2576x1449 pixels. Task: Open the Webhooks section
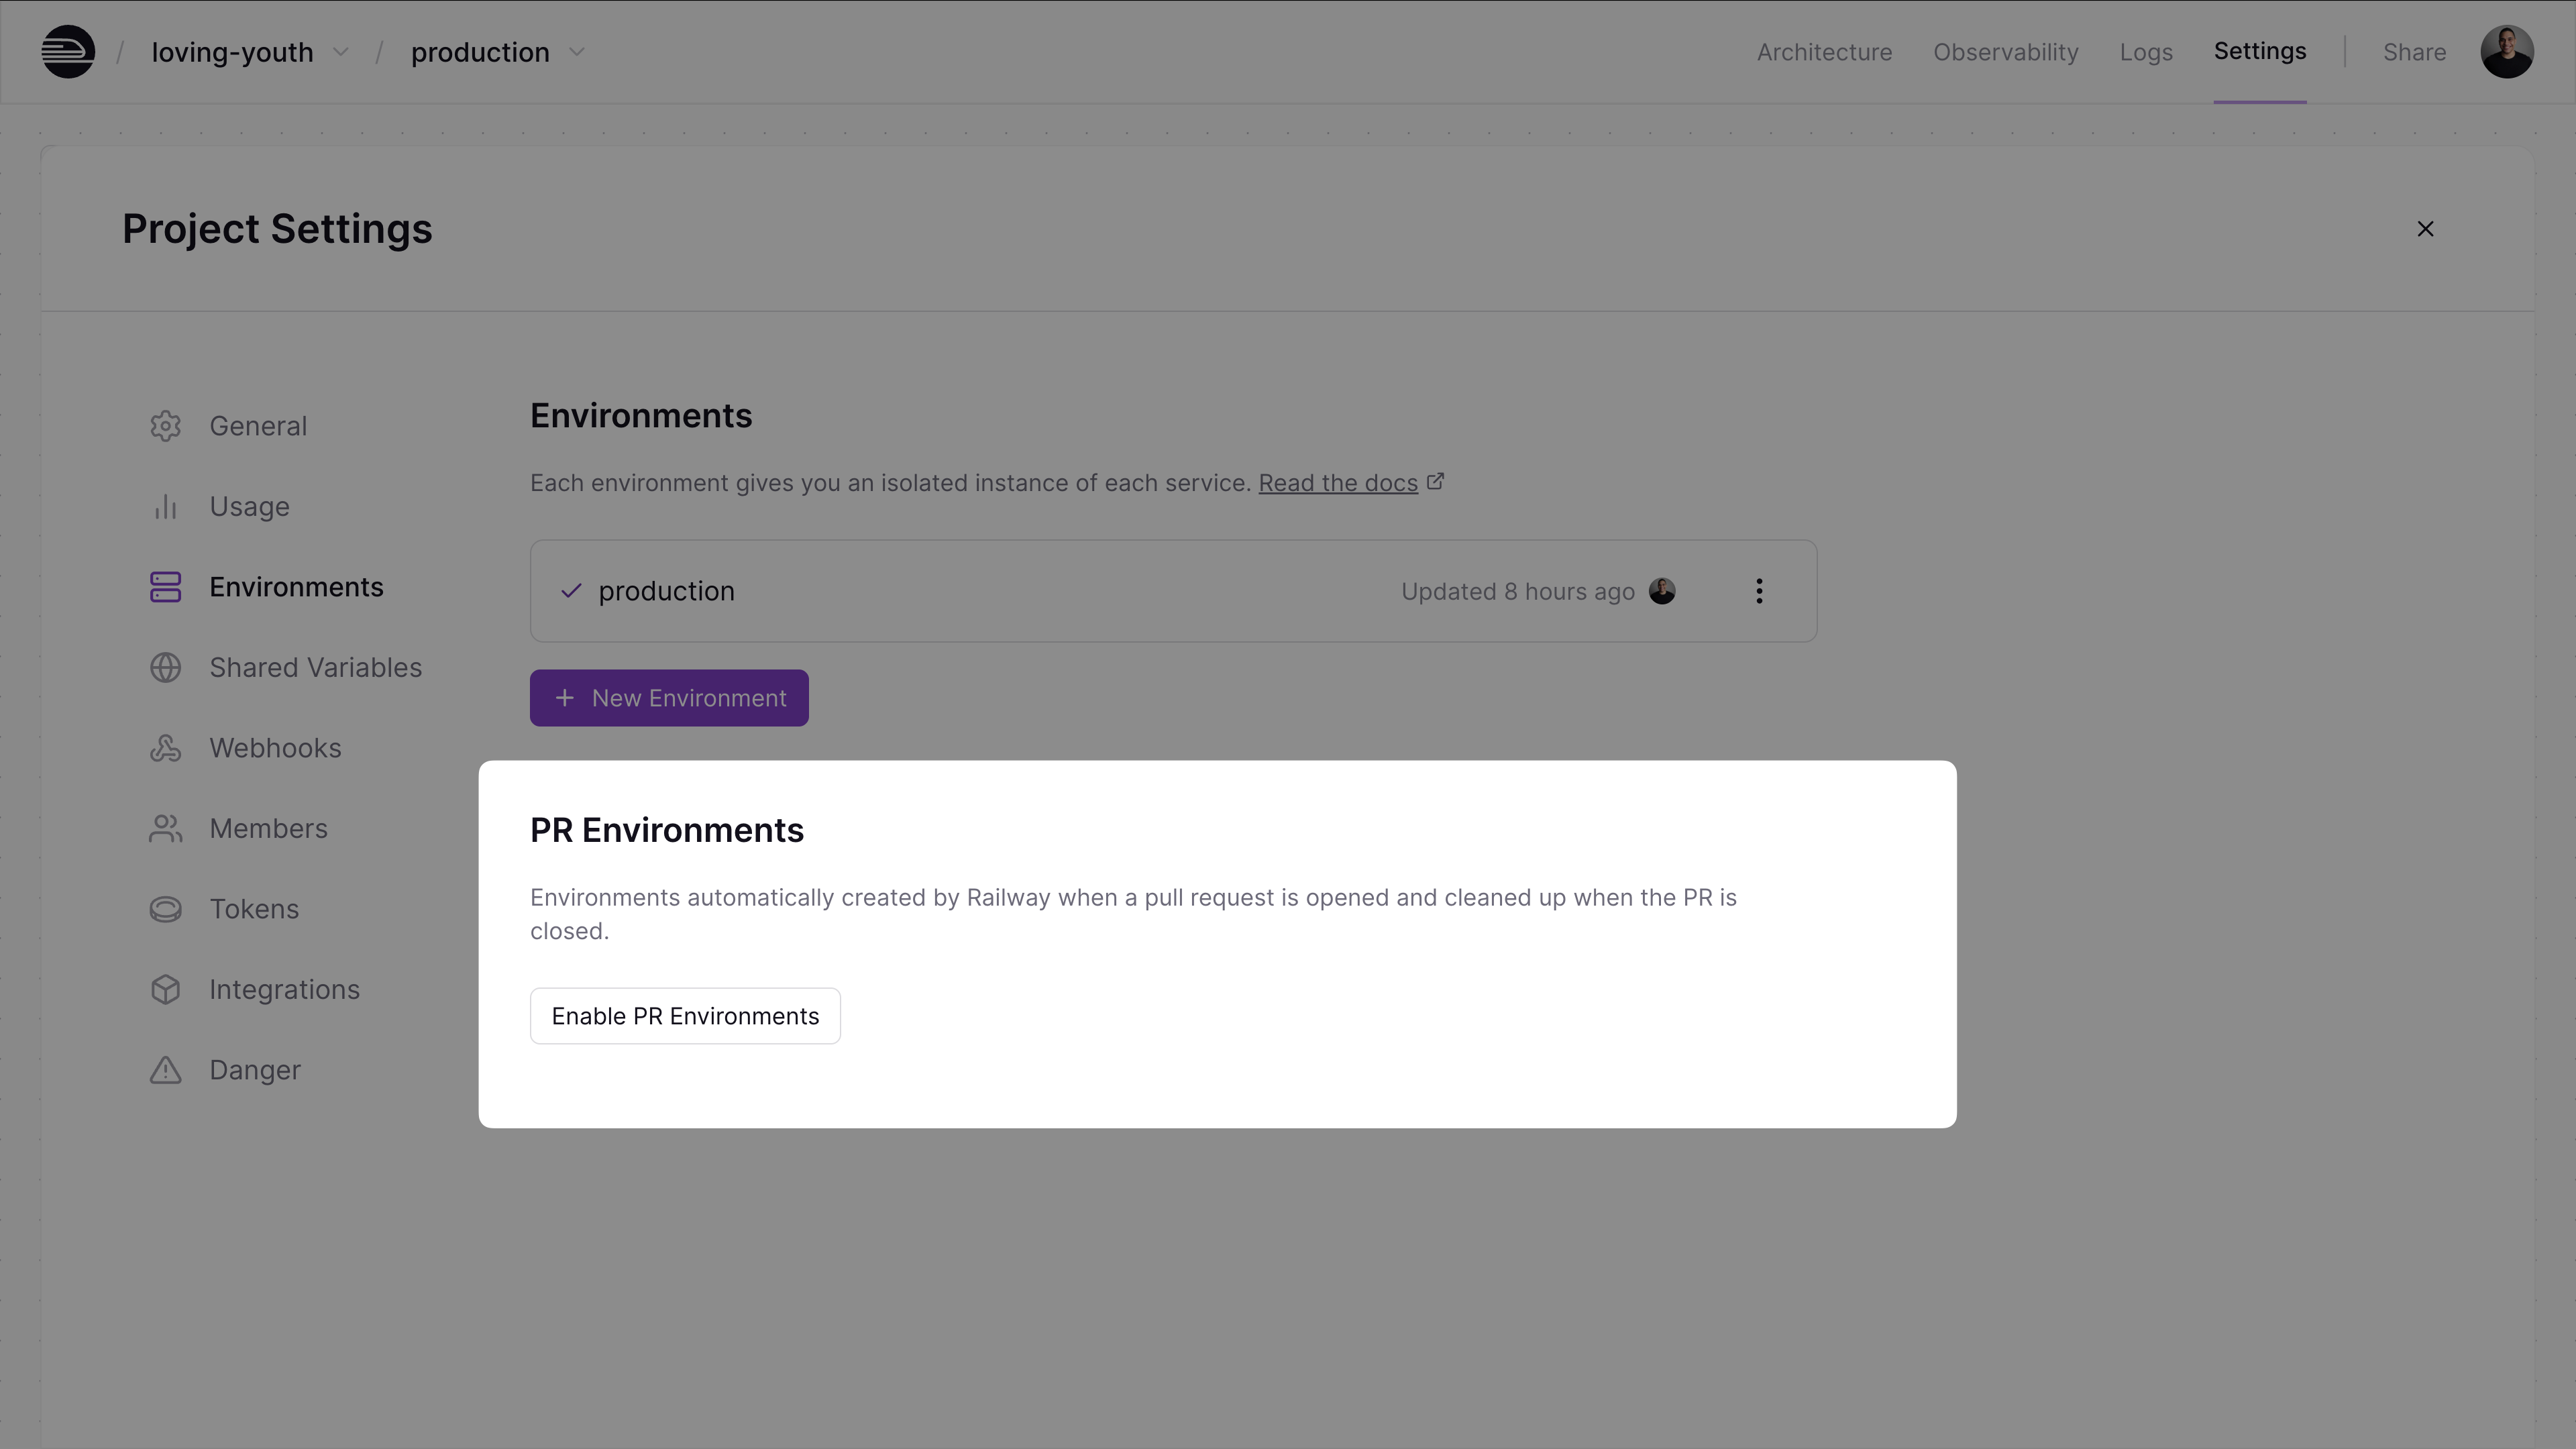pos(275,748)
